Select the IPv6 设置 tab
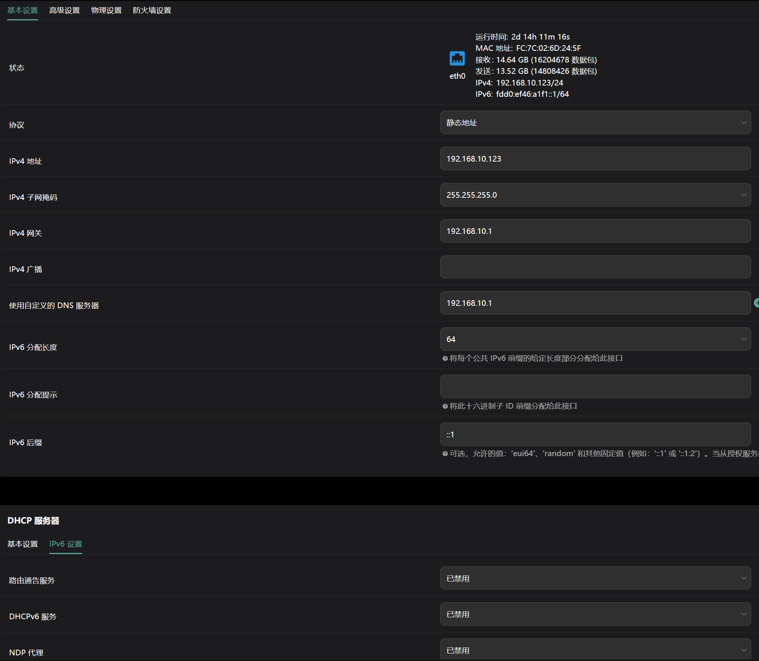Image resolution: width=759 pixels, height=661 pixels. pyautogui.click(x=66, y=544)
